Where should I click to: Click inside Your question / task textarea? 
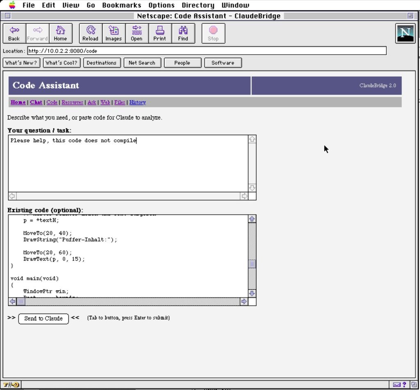tap(128, 164)
